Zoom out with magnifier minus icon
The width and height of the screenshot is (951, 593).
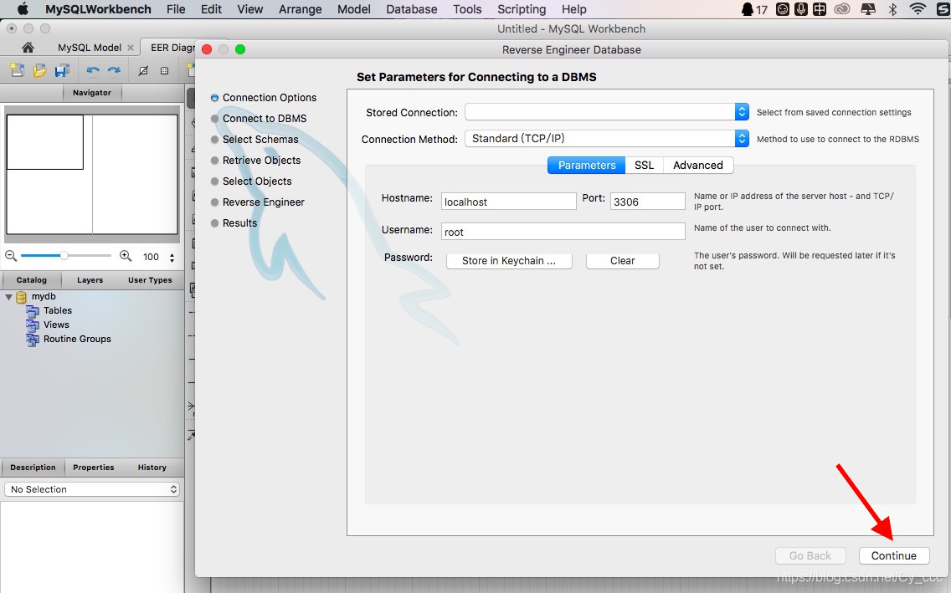pyautogui.click(x=11, y=256)
